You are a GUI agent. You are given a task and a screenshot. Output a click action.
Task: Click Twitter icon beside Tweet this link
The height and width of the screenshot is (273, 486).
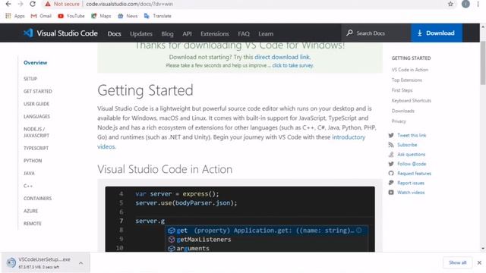click(391, 135)
